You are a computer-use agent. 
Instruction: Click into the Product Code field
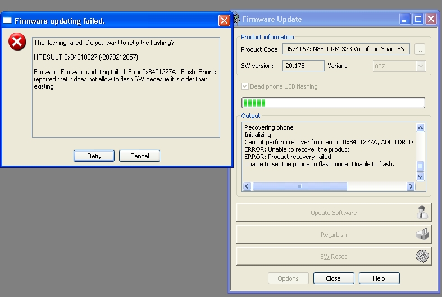pyautogui.click(x=346, y=49)
